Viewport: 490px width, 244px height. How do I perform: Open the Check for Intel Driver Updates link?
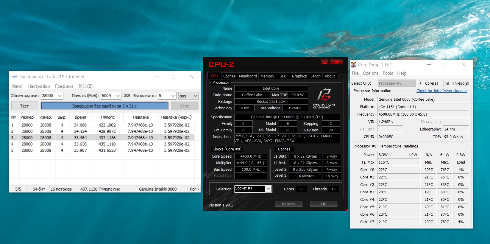pyautogui.click(x=442, y=91)
